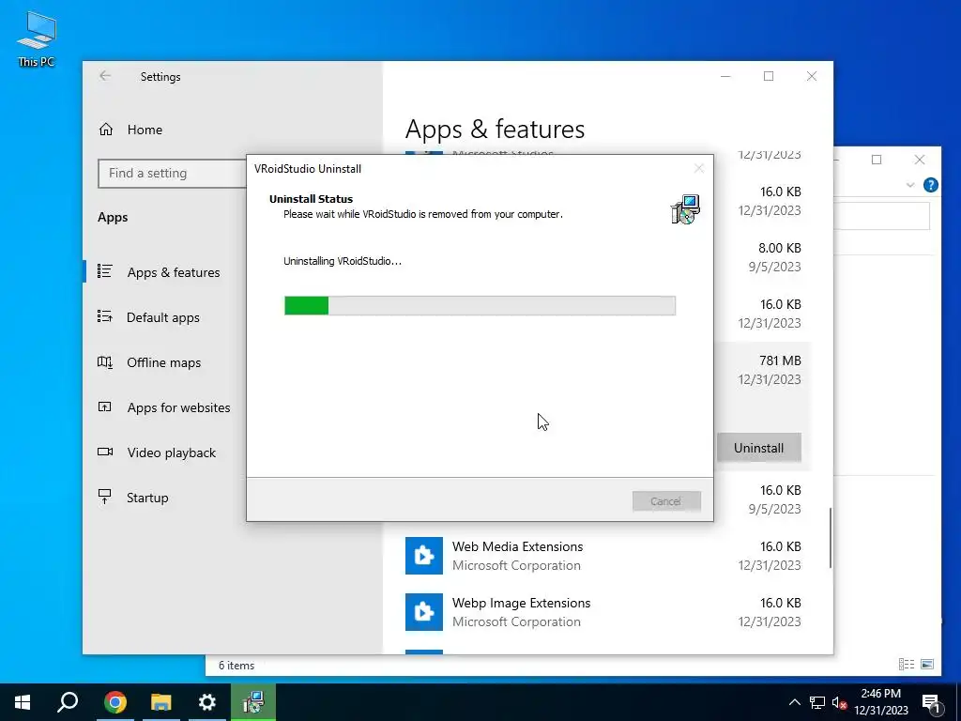Minimize the Settings window
Screen dimensions: 961x721
point(725,76)
